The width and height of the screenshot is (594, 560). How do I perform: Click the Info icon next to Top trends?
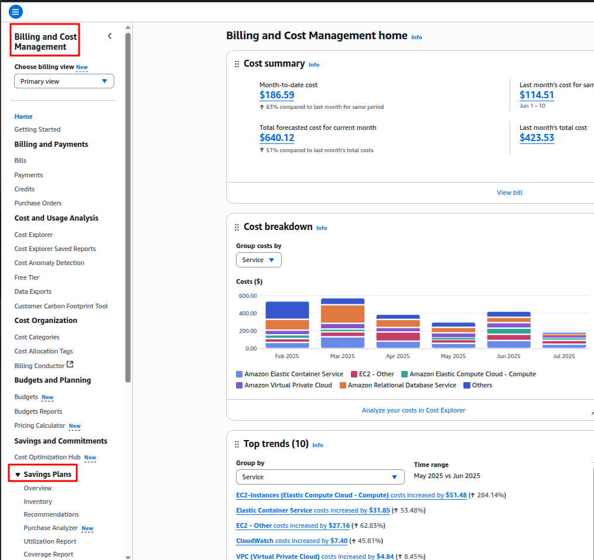[318, 445]
